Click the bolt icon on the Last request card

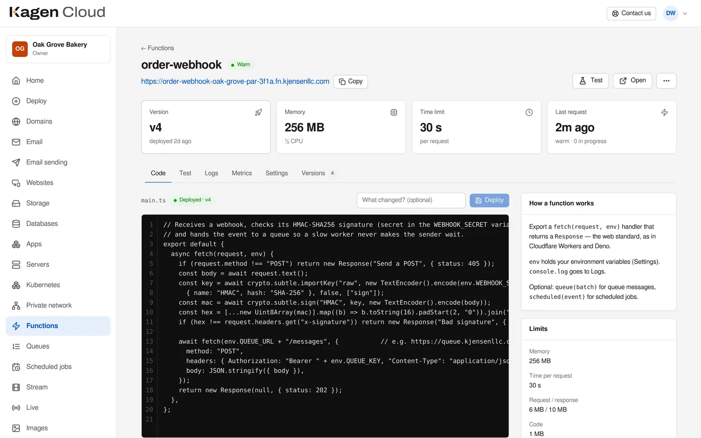pyautogui.click(x=664, y=112)
